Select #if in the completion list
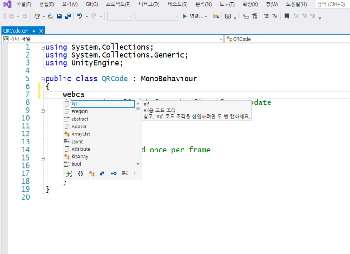Screen dimensions: 350x254 (x=102, y=104)
